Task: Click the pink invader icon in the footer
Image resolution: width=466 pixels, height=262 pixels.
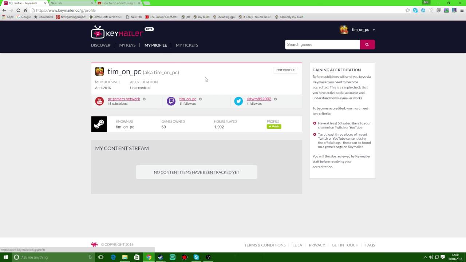Action: (x=94, y=245)
